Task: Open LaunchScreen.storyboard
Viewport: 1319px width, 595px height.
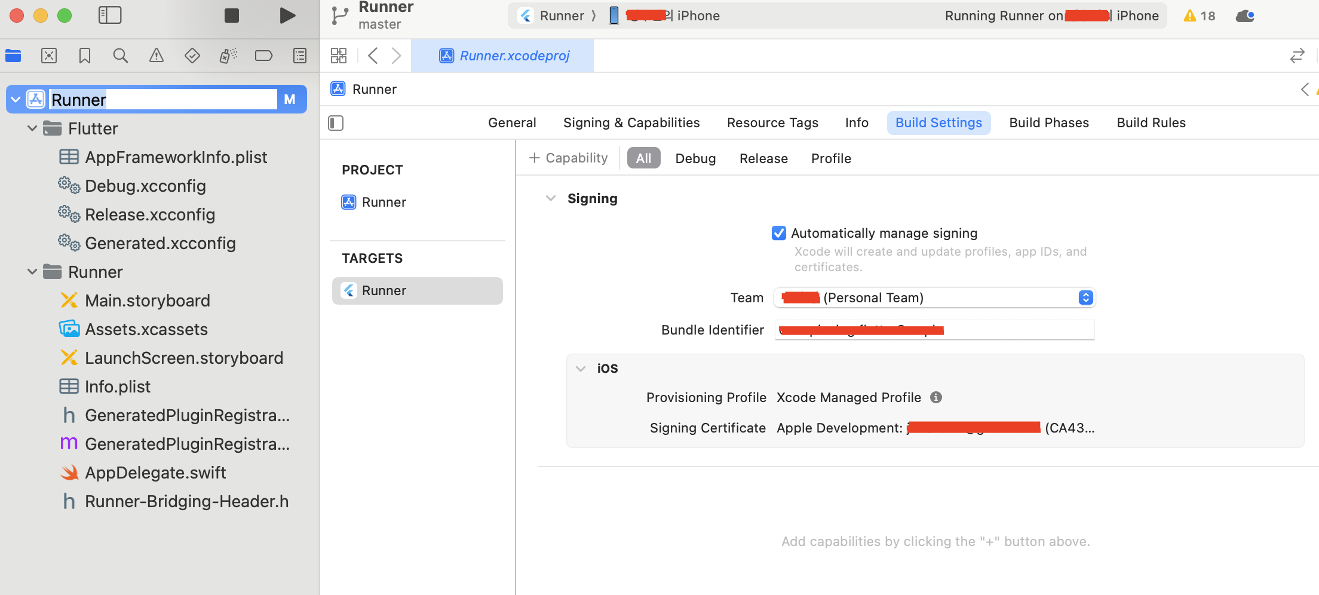Action: point(171,358)
